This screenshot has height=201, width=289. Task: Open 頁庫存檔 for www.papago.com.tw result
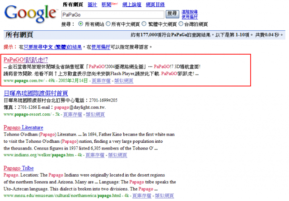click(x=101, y=80)
